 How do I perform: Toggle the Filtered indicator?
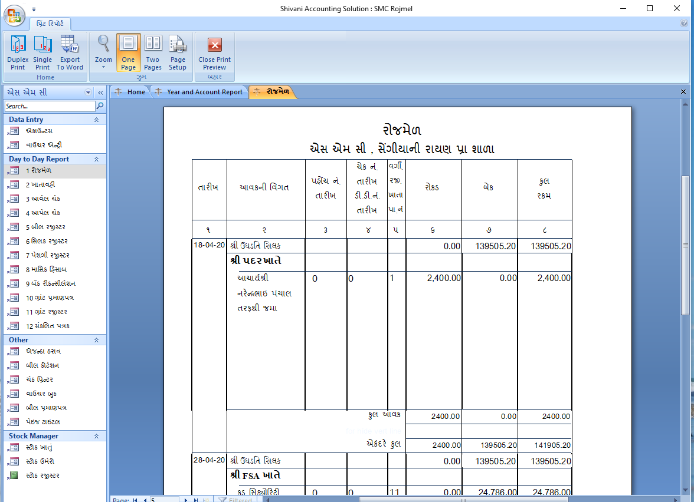coord(237,498)
